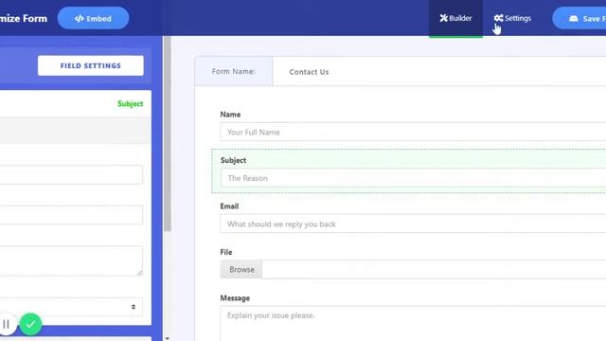The height and width of the screenshot is (341, 606).
Task: Click the Message field label
Action: pos(235,298)
